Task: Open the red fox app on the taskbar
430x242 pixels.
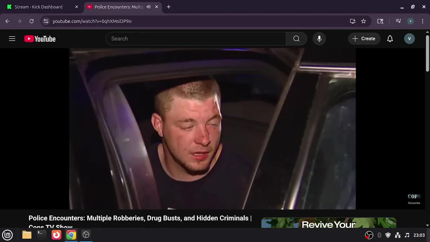Action: point(56,235)
